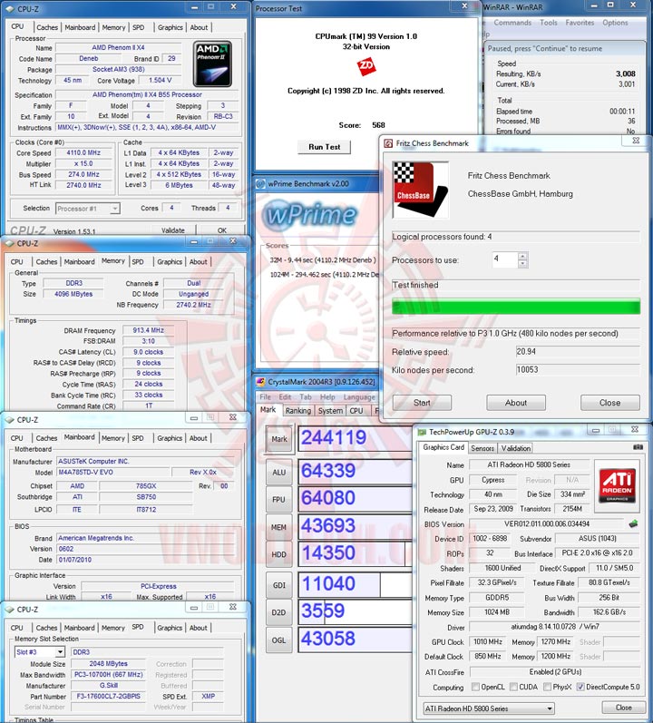Screen dimensions: 653x723
Task: Open the SPD tab in CPU-Z Memory window
Action: point(138,262)
